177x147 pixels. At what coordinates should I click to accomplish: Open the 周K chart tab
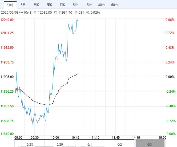pos(49,5)
